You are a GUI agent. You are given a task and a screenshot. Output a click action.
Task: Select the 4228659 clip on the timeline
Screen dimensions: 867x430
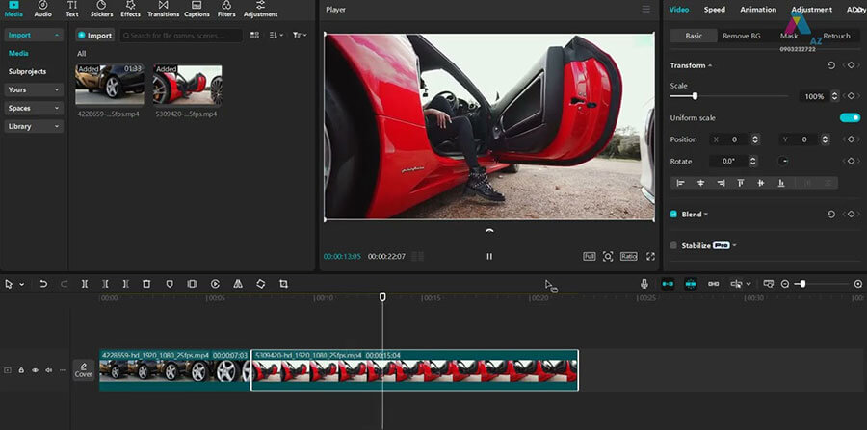(x=174, y=370)
